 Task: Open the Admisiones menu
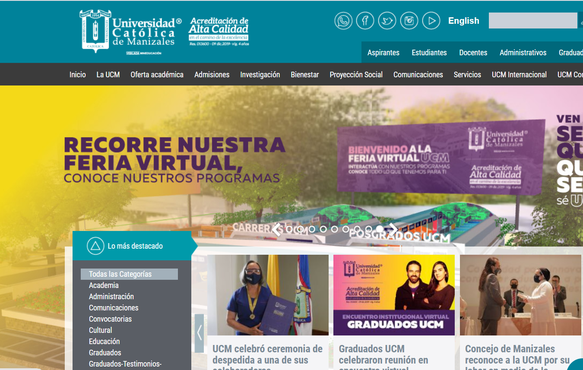point(212,75)
